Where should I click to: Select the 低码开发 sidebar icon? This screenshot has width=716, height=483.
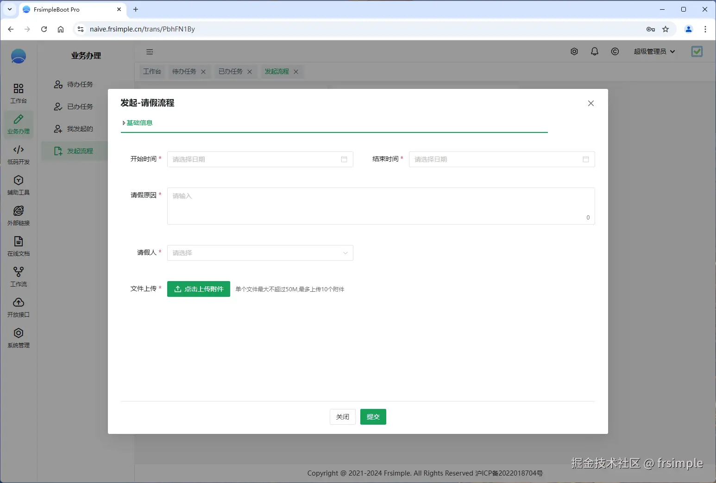pos(18,154)
